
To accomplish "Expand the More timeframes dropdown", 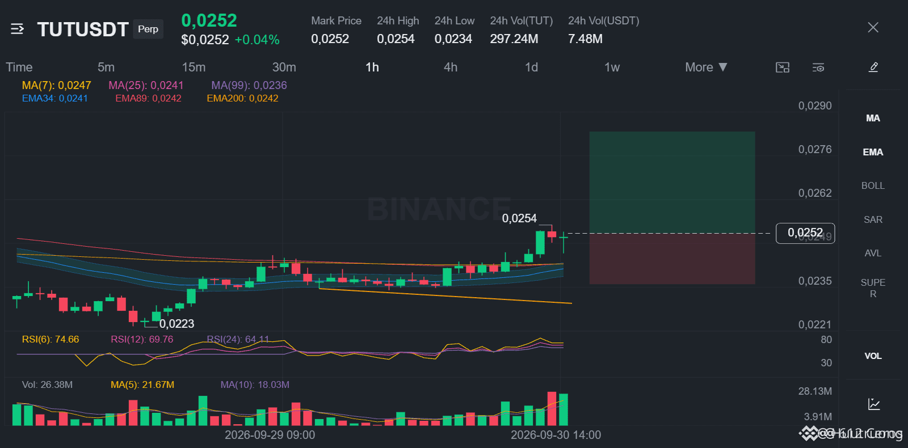I will [706, 67].
